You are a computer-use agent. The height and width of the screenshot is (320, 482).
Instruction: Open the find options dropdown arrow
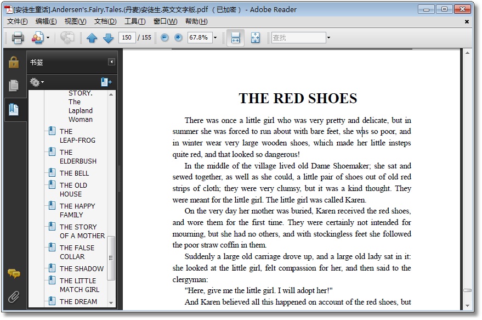[328, 37]
